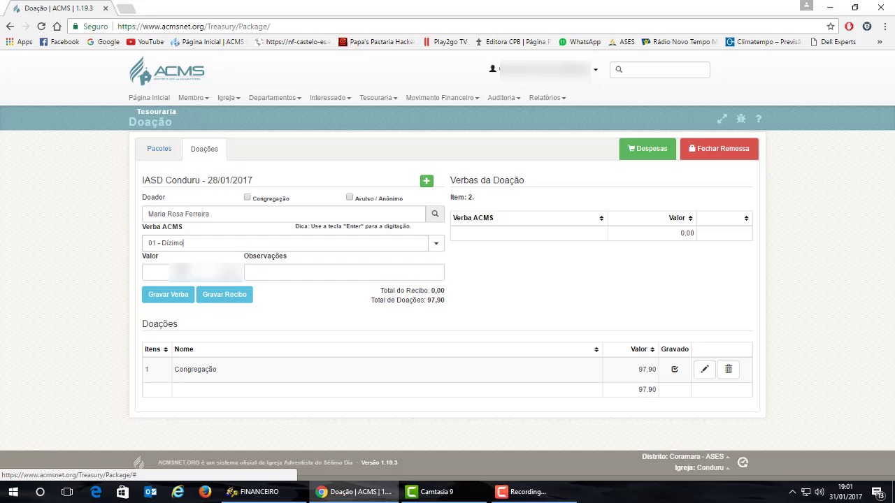Click the Gravado check icon for Congregação
The image size is (895, 503).
pos(675,369)
